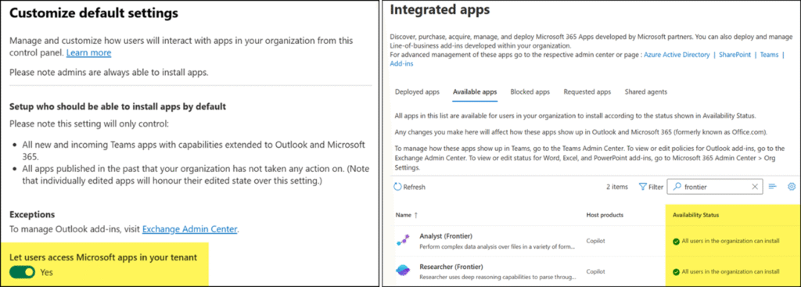Click the Filter funnel icon
Image resolution: width=801 pixels, height=287 pixels.
tap(643, 187)
